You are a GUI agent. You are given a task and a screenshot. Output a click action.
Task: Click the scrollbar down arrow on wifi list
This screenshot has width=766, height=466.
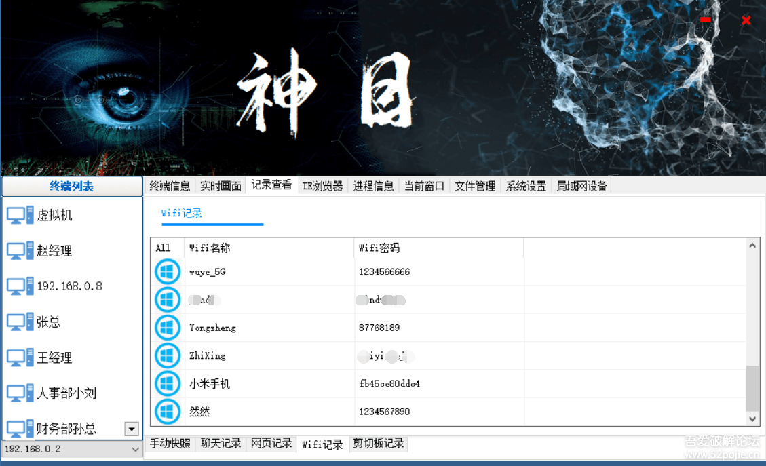753,419
